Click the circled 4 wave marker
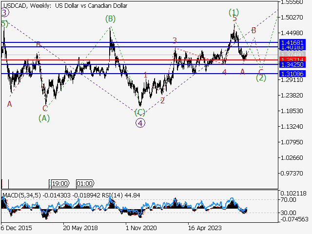 coord(140,123)
